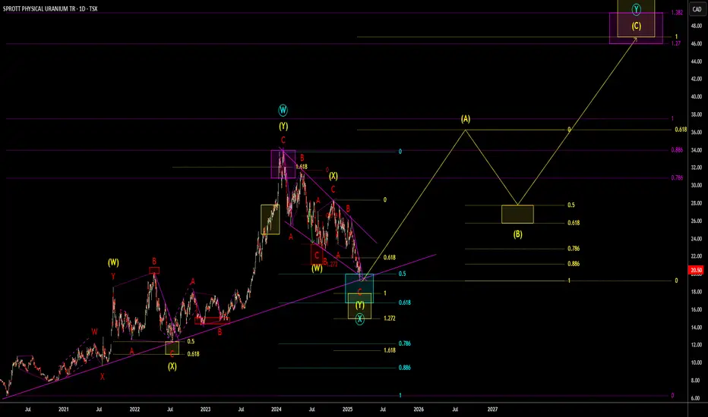The image size is (708, 417).
Task: Click the small red rectangle near 2022 B
Action: [154, 271]
